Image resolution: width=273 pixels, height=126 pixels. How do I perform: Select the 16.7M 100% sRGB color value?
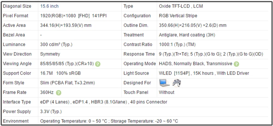(60, 73)
